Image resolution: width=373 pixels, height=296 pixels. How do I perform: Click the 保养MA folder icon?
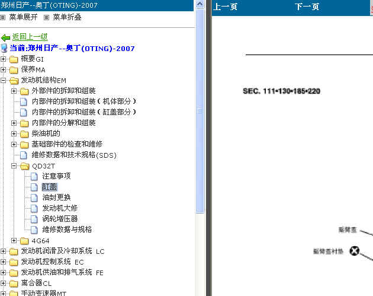point(14,70)
